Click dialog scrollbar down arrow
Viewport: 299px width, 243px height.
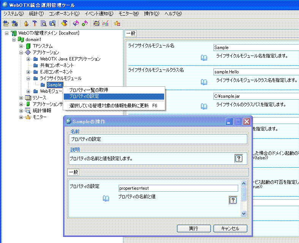(x=244, y=214)
